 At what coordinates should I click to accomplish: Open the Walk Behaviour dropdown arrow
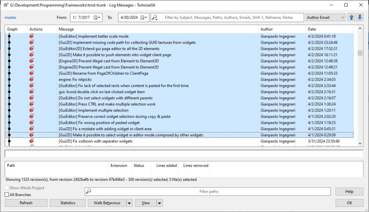click(x=129, y=203)
